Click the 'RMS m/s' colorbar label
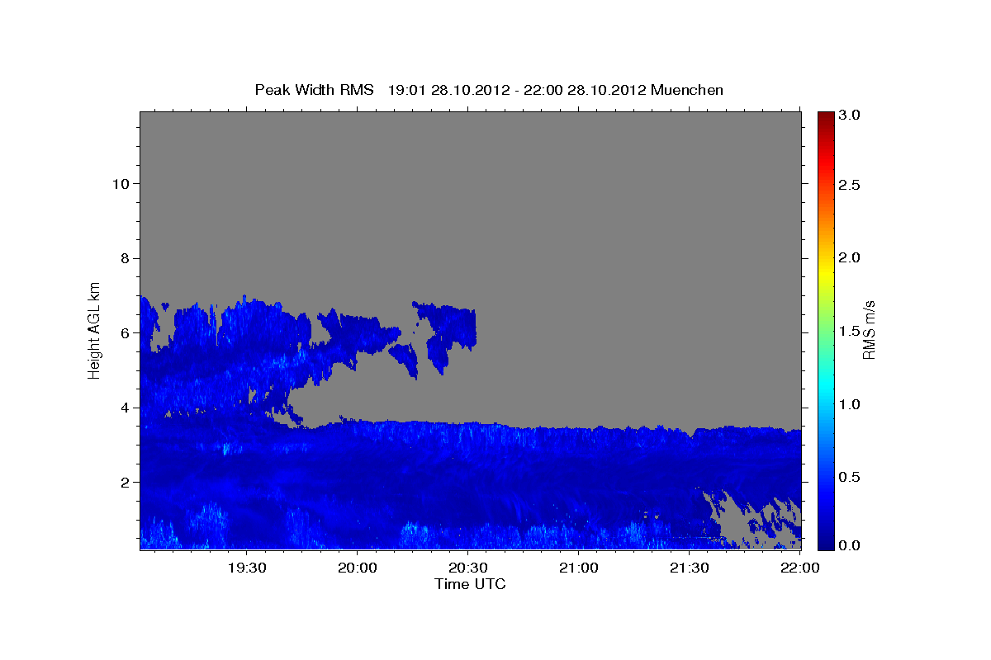 click(x=868, y=330)
